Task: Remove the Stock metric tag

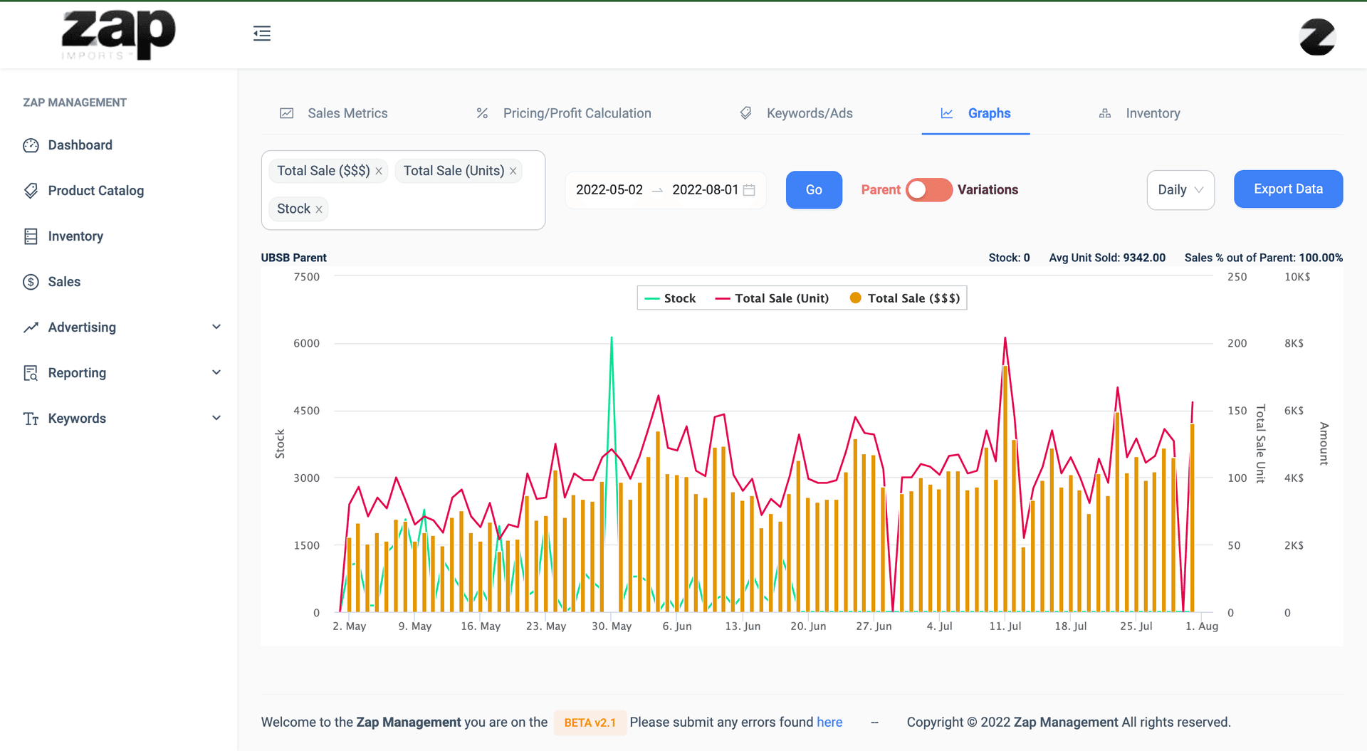Action: 319,209
